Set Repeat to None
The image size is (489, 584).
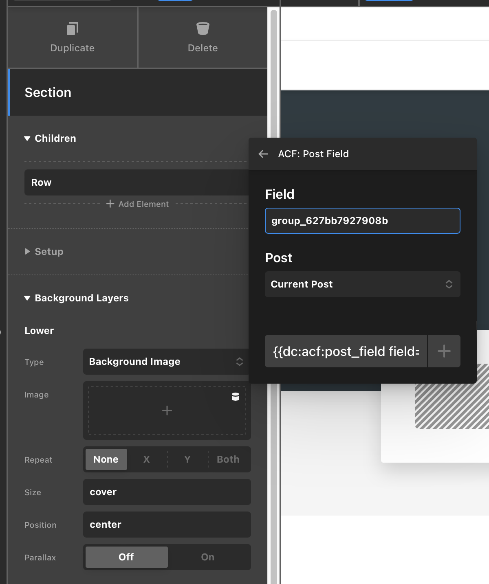coord(106,459)
